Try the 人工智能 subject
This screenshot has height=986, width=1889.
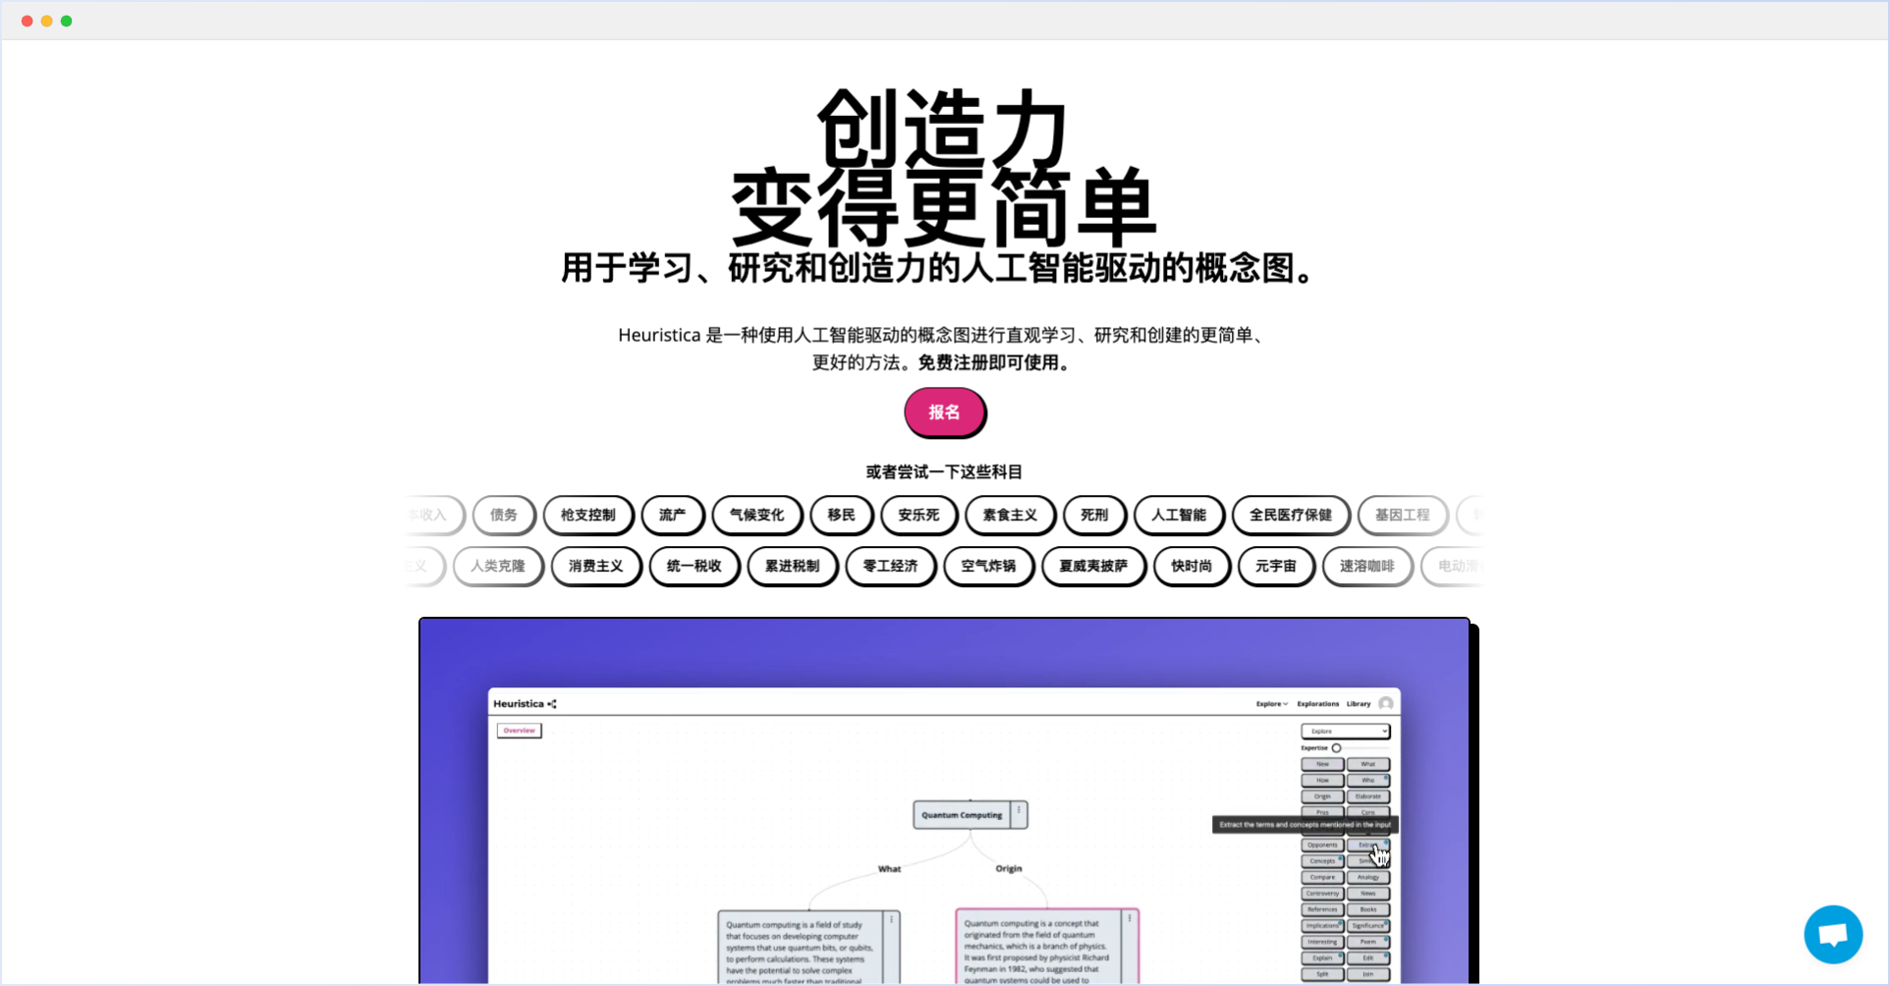(x=1179, y=515)
